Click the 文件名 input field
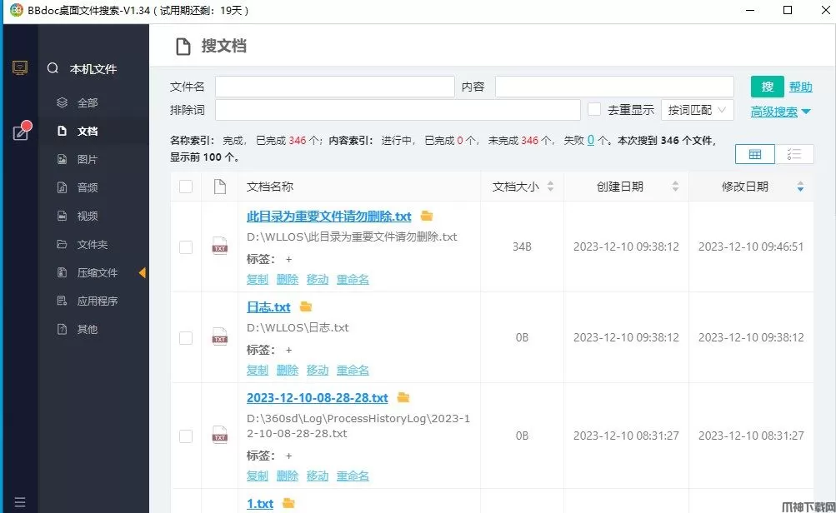This screenshot has width=836, height=513. click(x=335, y=87)
